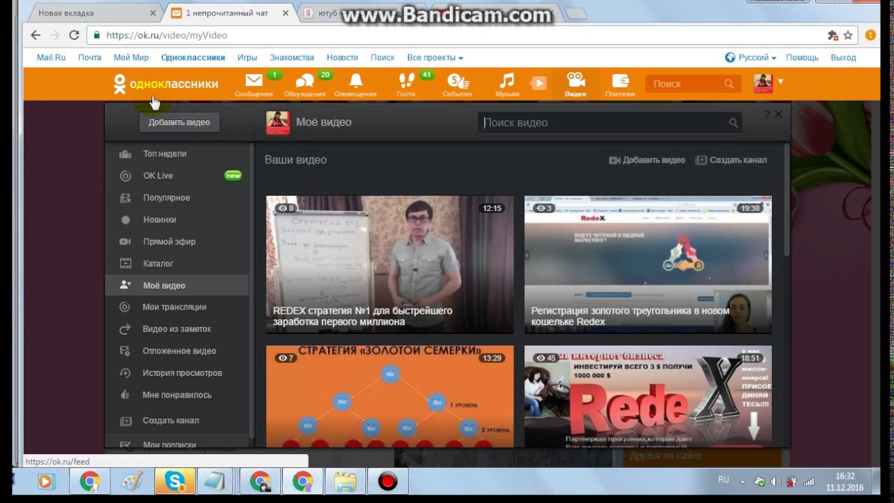The height and width of the screenshot is (503, 894).
Task: Click music play button in header
Action: coord(538,83)
